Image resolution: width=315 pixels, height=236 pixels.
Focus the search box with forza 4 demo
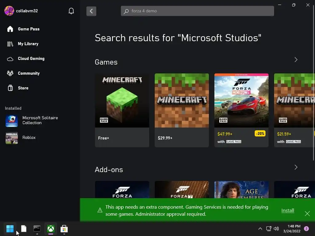pyautogui.click(x=197, y=11)
